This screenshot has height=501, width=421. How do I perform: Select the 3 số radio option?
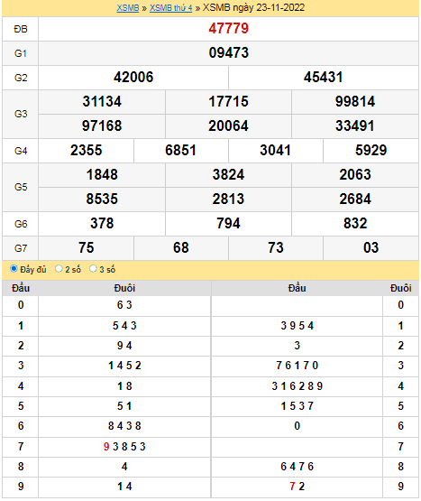click(93, 269)
